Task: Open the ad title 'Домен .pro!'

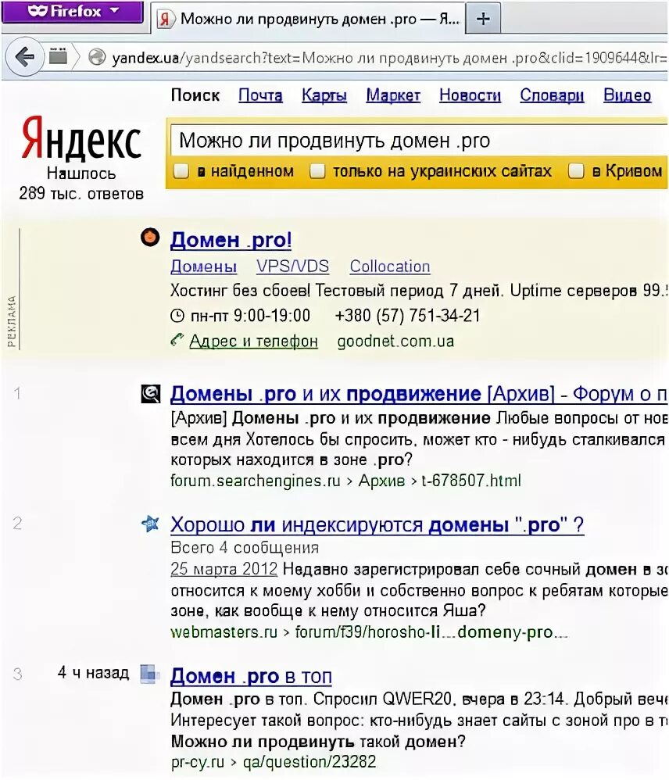Action: coord(231,240)
